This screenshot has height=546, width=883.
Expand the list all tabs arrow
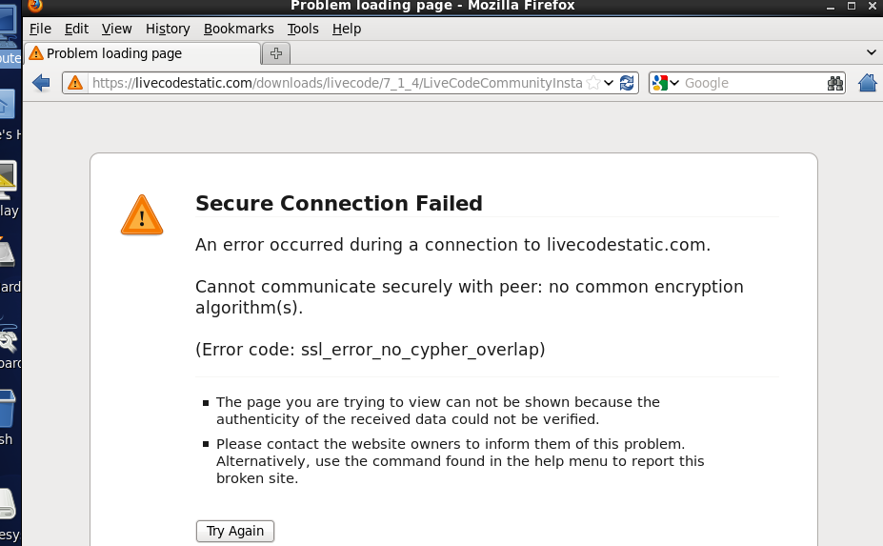[872, 52]
